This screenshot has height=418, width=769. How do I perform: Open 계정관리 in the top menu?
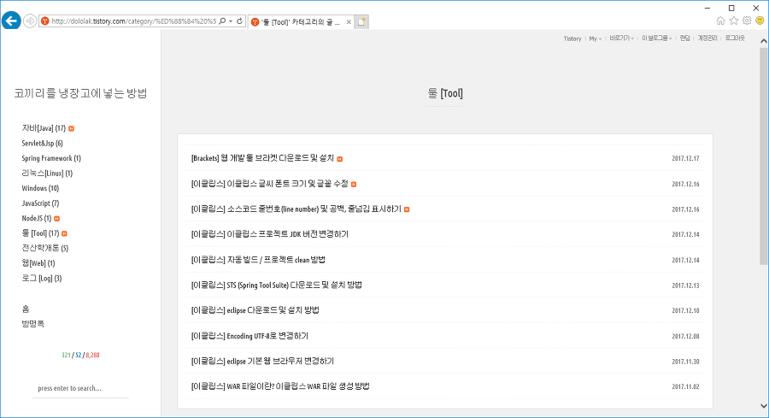707,38
